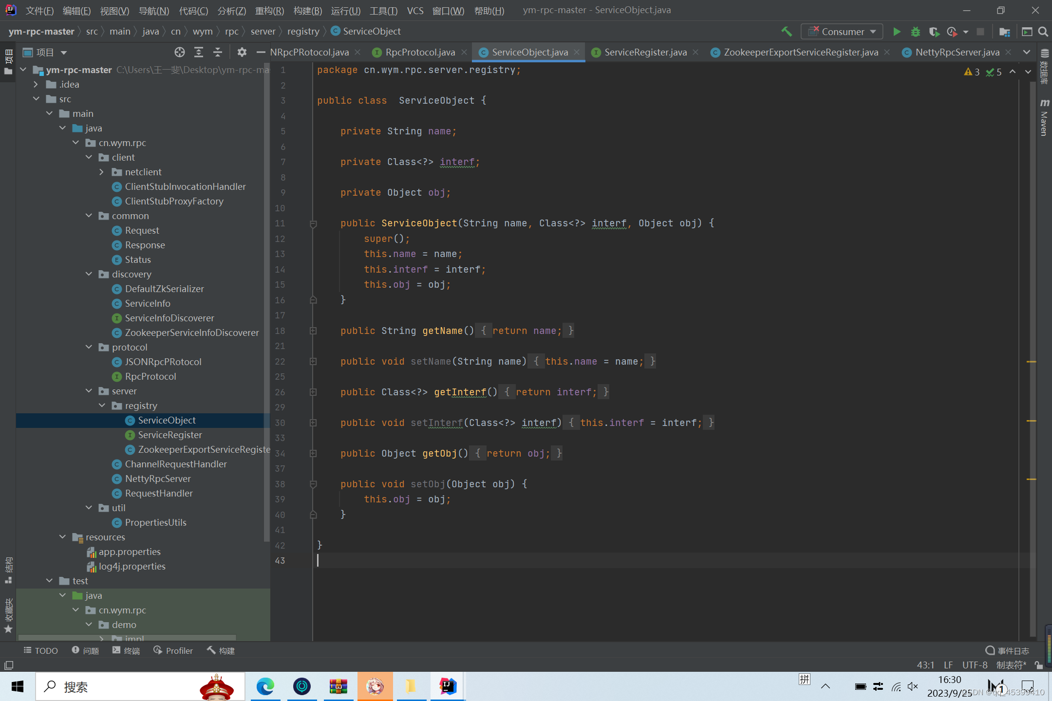Collapse the discovery package folder
This screenshot has width=1052, height=701.
coord(89,274)
